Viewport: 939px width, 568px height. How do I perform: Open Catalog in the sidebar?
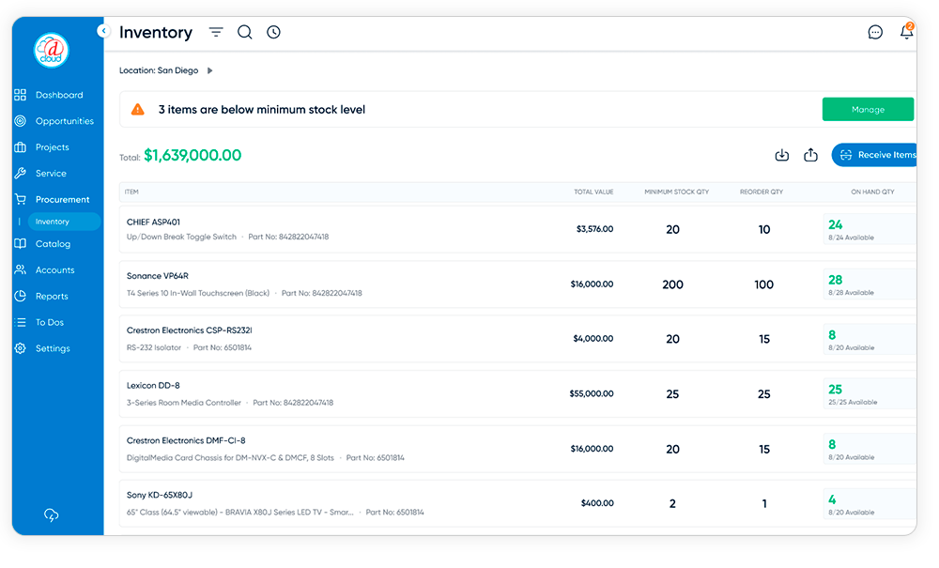coord(53,244)
